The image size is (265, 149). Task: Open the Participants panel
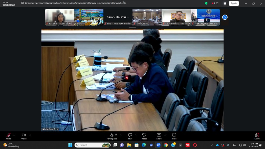click(112, 135)
